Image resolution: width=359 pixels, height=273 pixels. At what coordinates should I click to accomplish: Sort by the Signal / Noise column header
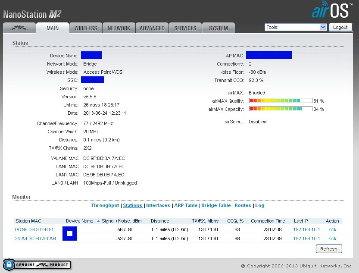point(122,221)
